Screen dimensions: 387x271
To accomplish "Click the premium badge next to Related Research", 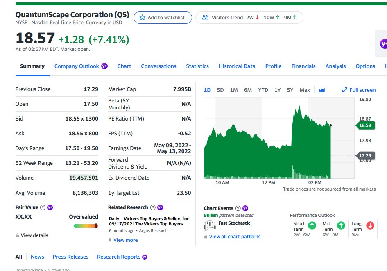I will [x=160, y=207].
